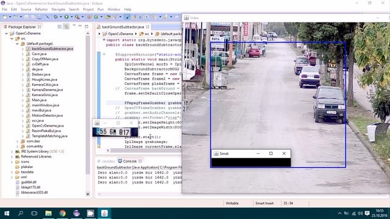Minimize the Package Explorer view
The height and width of the screenshot is (219, 390).
coord(80,26)
